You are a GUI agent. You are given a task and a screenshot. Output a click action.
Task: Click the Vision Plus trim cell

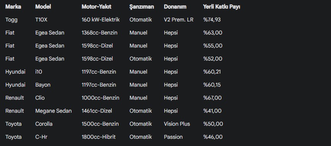[x=177, y=124]
